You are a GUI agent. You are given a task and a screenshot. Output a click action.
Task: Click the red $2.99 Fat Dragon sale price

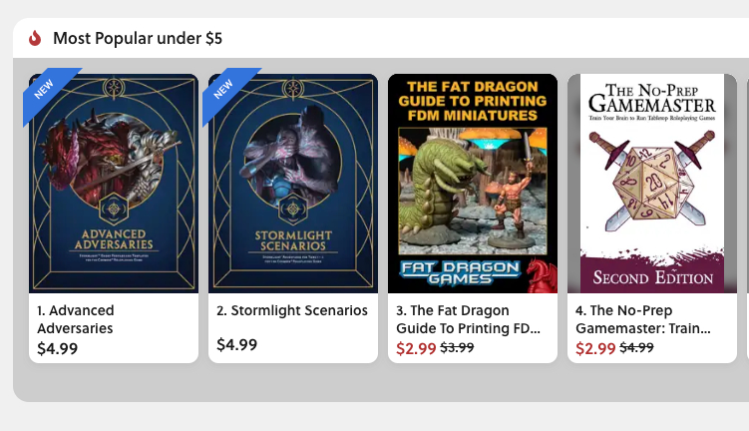pos(416,348)
